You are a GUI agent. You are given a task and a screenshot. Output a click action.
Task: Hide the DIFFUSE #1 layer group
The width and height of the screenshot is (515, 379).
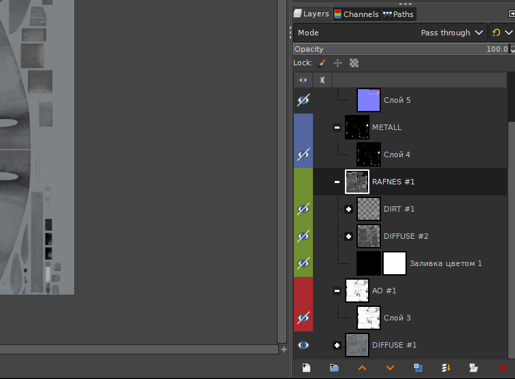pos(303,345)
